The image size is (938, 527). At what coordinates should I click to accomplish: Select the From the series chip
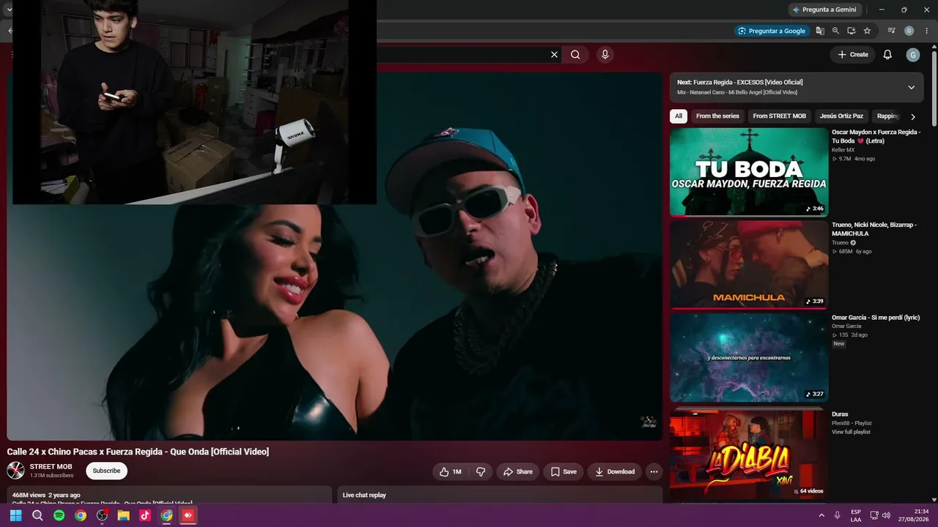717,116
